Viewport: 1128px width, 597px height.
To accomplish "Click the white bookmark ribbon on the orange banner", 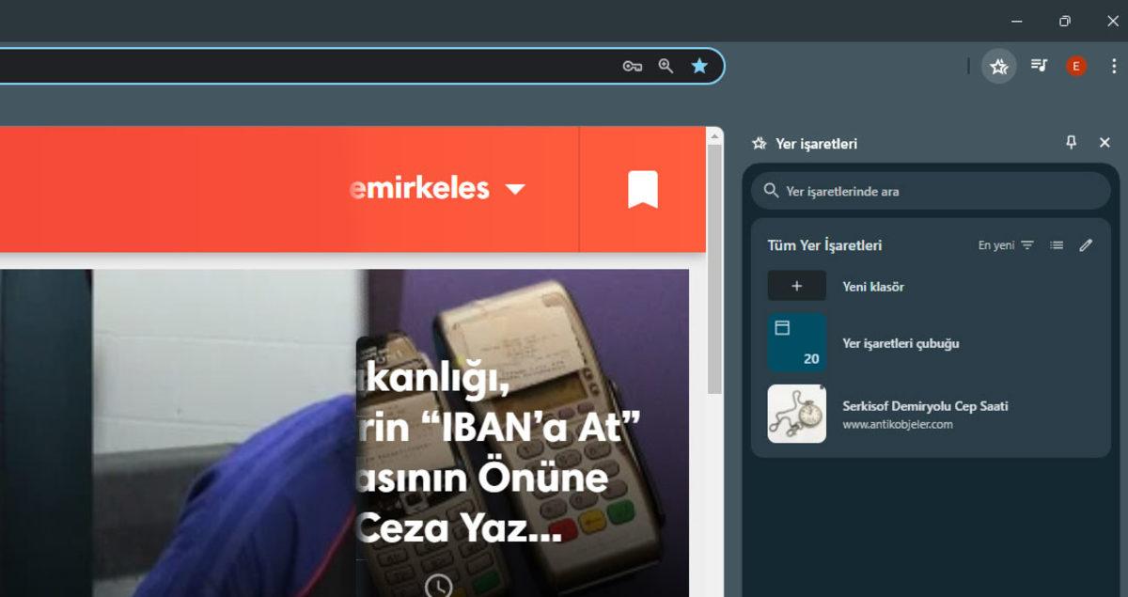I will (x=642, y=188).
